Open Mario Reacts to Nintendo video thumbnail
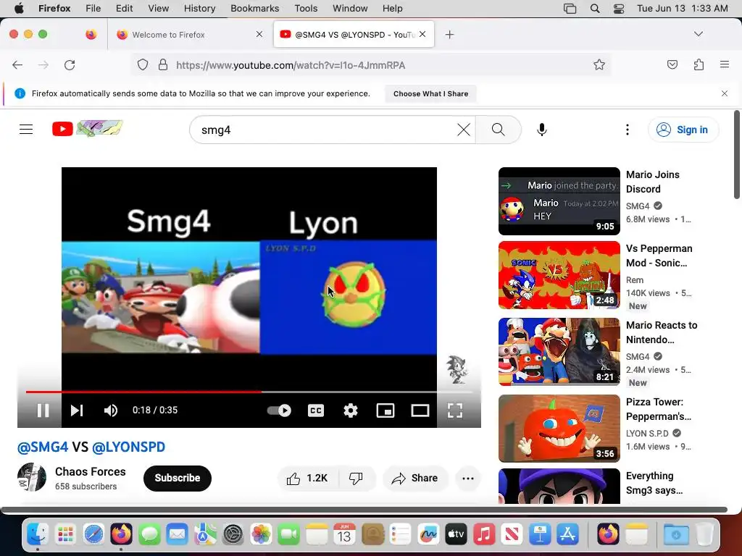742x556 pixels. coord(559,352)
